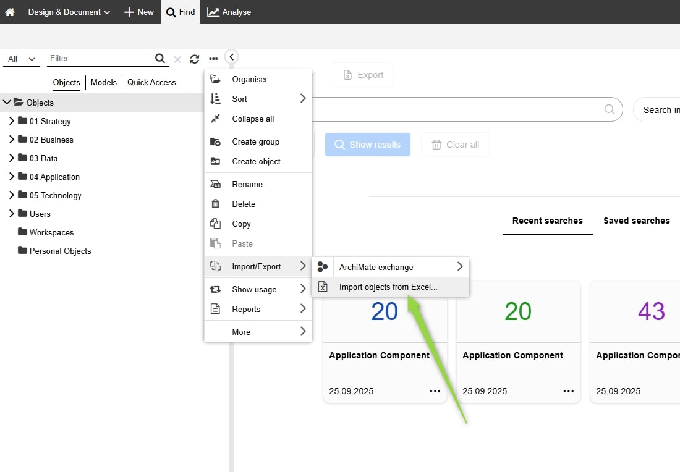The width and height of the screenshot is (680, 472).
Task: Click the Home icon in top bar
Action: pos(10,12)
